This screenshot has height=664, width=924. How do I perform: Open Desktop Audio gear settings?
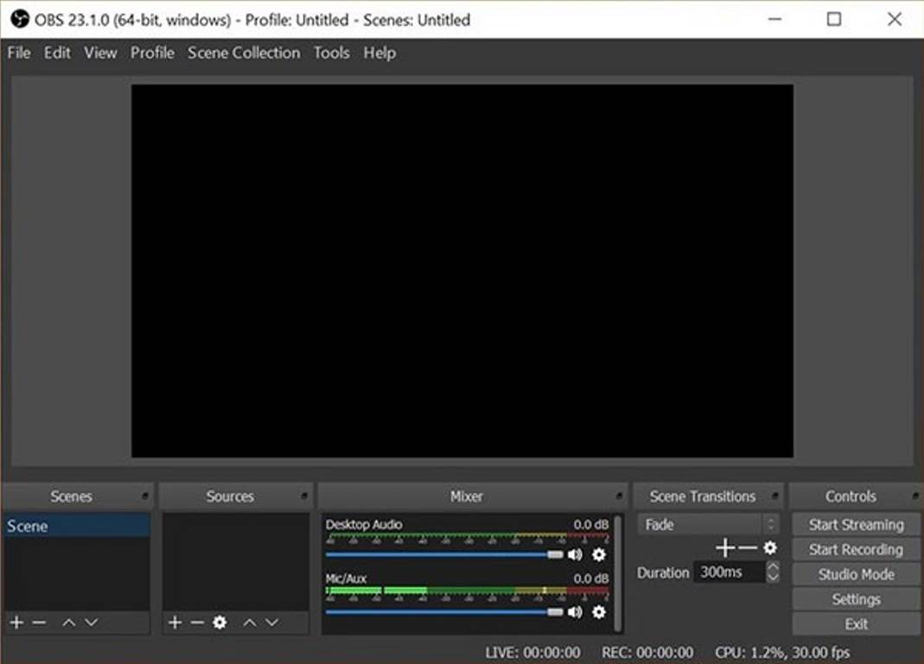point(600,554)
